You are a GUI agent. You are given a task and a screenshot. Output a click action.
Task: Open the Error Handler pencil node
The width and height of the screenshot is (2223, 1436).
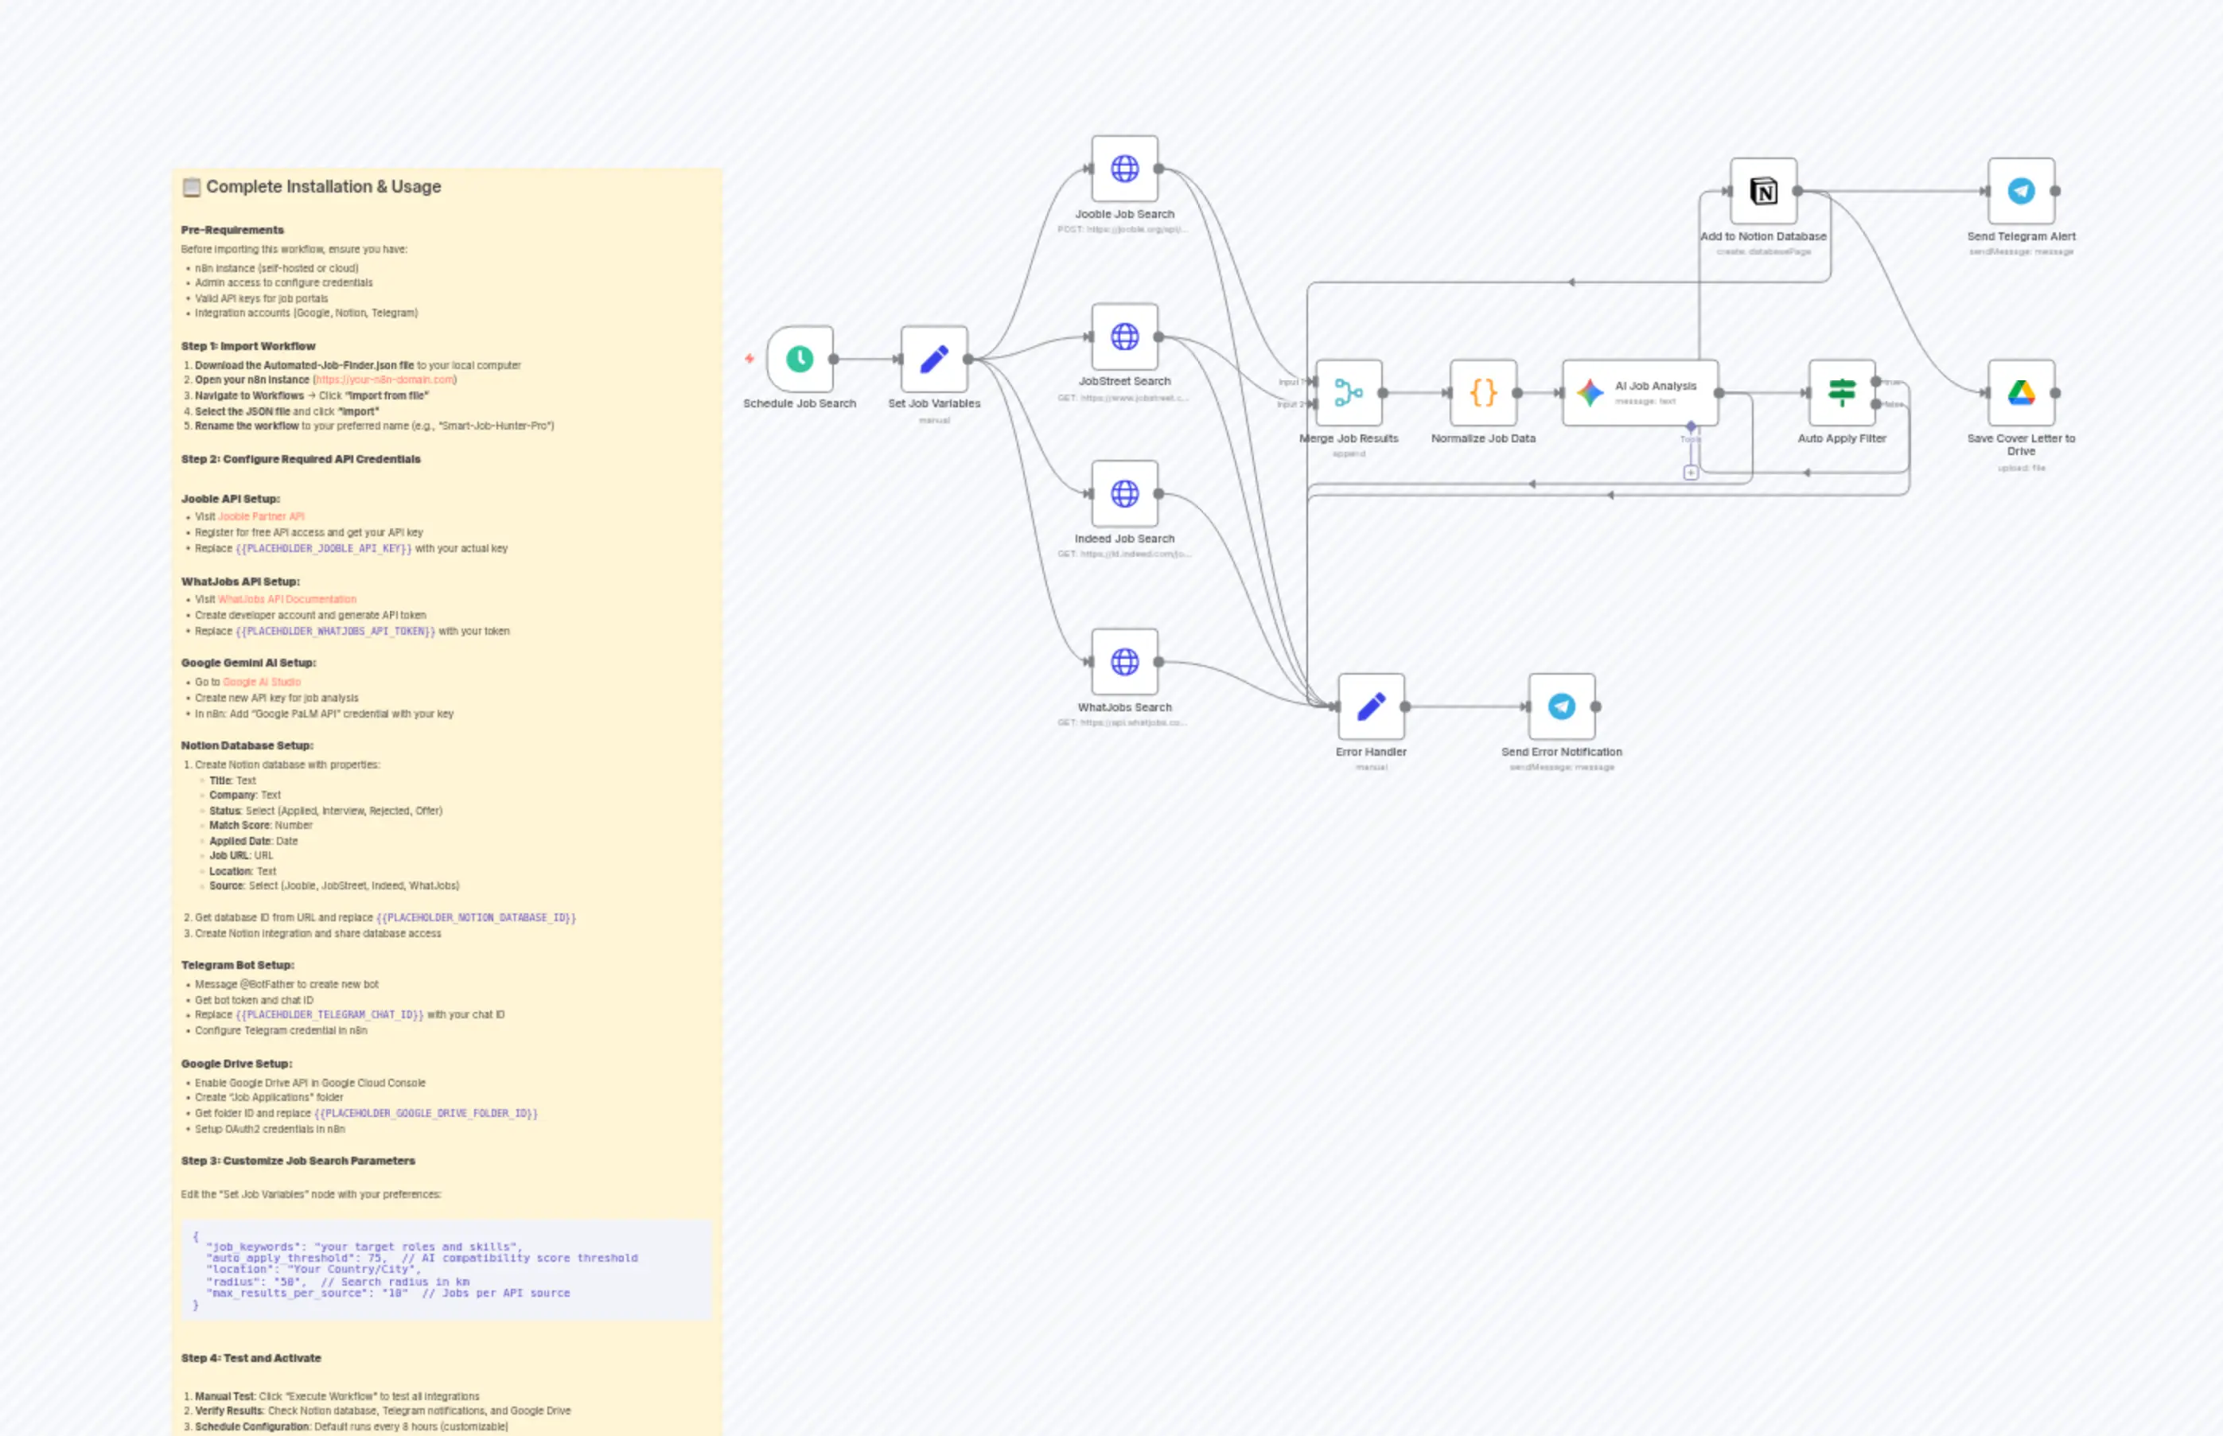(1371, 706)
